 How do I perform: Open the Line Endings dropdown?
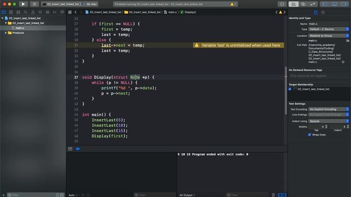click(329, 114)
